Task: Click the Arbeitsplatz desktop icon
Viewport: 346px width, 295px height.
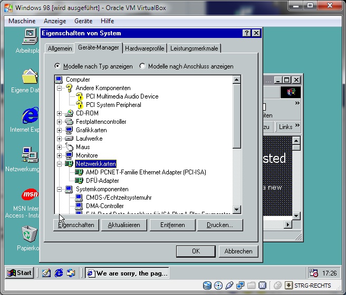Action: coord(30,36)
